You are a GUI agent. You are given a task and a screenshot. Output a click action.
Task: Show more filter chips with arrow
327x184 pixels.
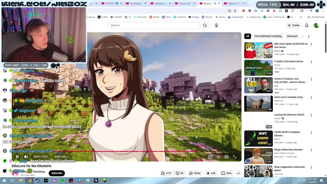click(308, 37)
